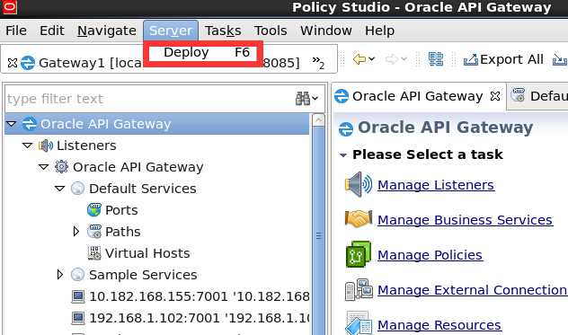Open the Forward history dropdown arrow
This screenshot has width=568, height=335.
click(x=404, y=59)
